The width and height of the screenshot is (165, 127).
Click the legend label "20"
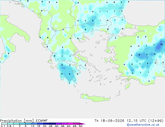coord(45,126)
